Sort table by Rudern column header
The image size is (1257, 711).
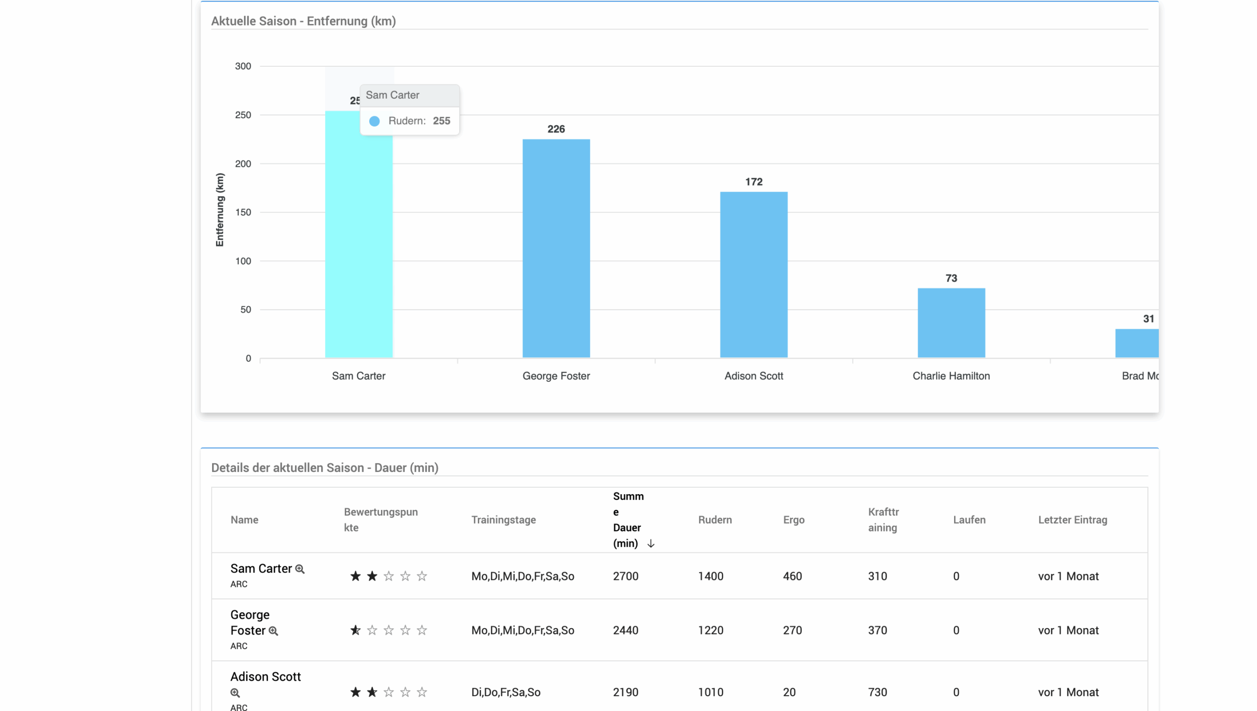tap(714, 520)
